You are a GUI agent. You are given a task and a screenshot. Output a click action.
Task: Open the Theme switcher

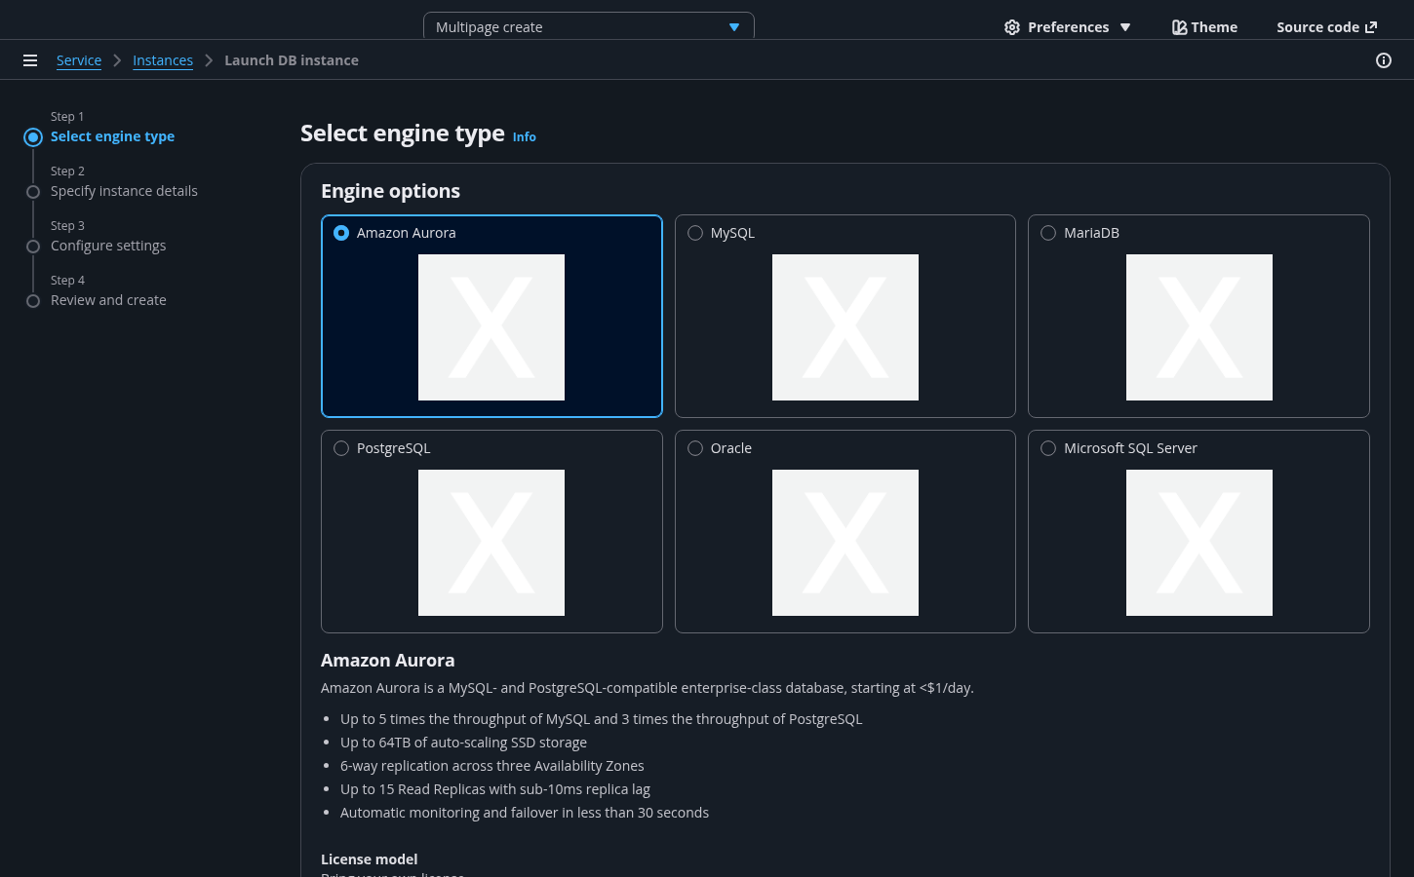[x=1204, y=27]
